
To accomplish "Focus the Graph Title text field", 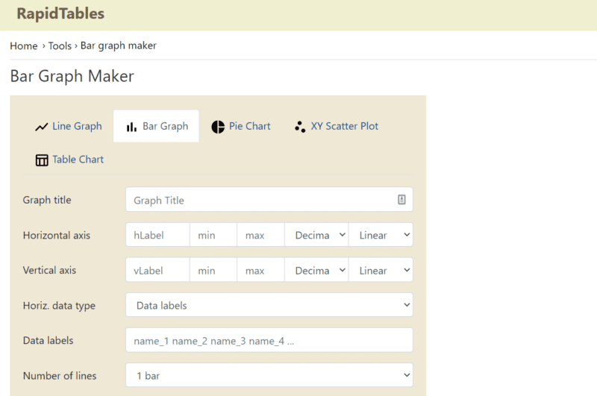I will point(261,200).
